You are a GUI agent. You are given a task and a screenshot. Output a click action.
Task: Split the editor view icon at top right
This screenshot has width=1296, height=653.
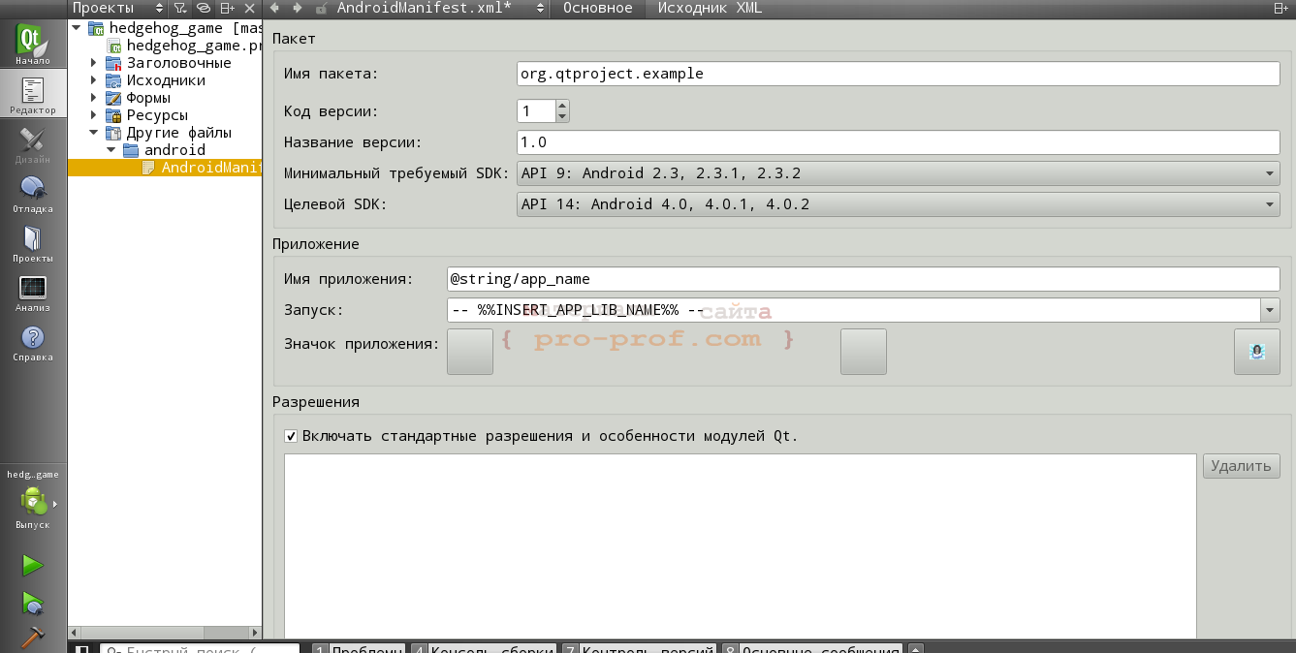[x=1281, y=8]
